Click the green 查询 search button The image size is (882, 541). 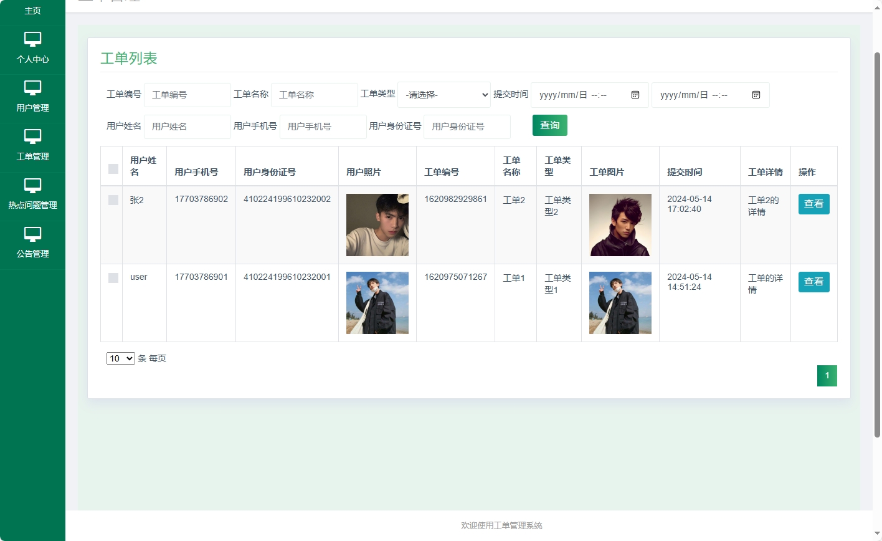549,125
